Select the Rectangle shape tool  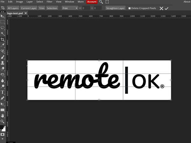pos(2,110)
